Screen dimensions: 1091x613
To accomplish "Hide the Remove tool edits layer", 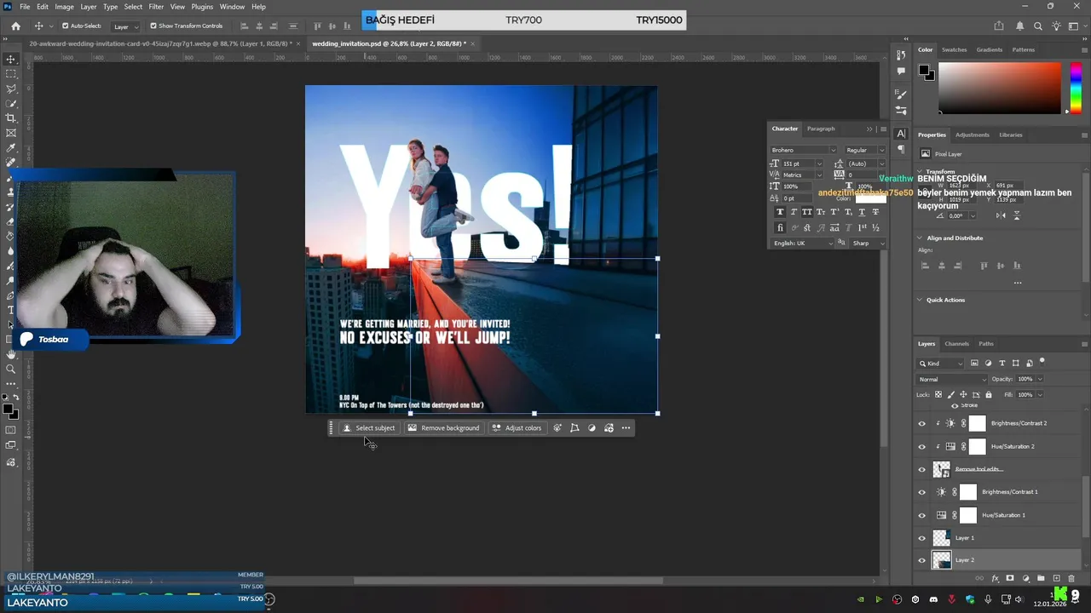I will pyautogui.click(x=921, y=469).
